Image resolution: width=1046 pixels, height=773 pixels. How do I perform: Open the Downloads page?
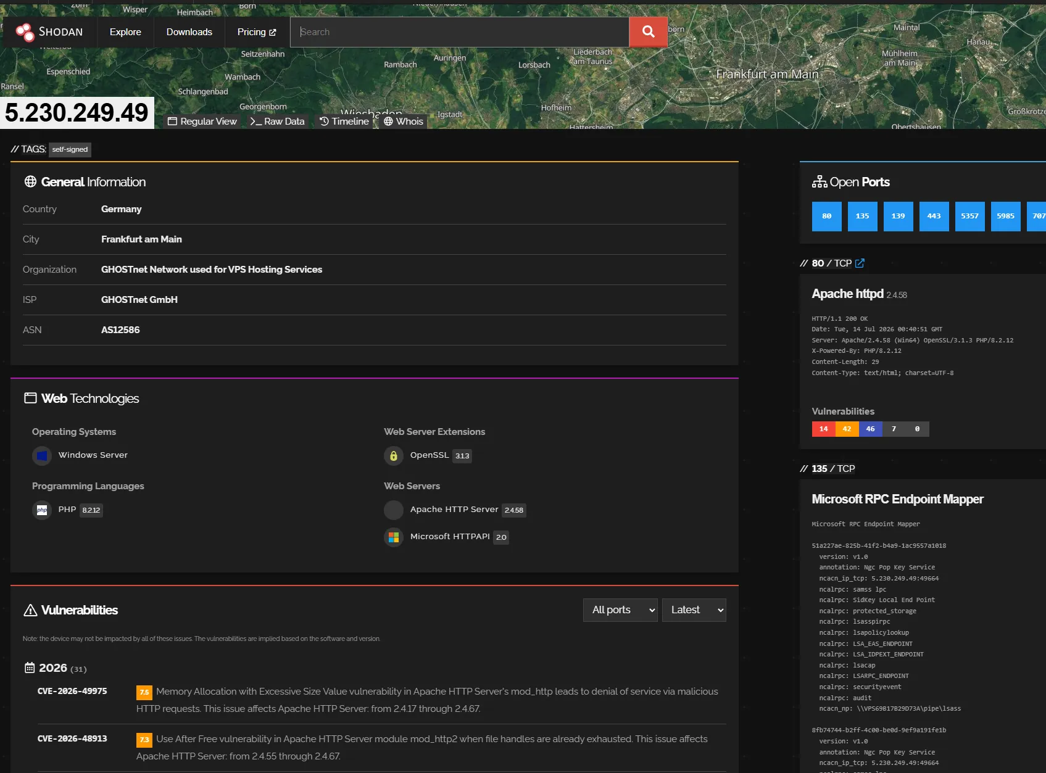coord(189,32)
